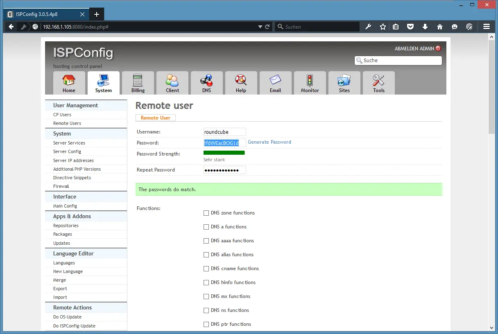Open Repositories under Apps & Addons
The height and width of the screenshot is (334, 498).
[66, 226]
